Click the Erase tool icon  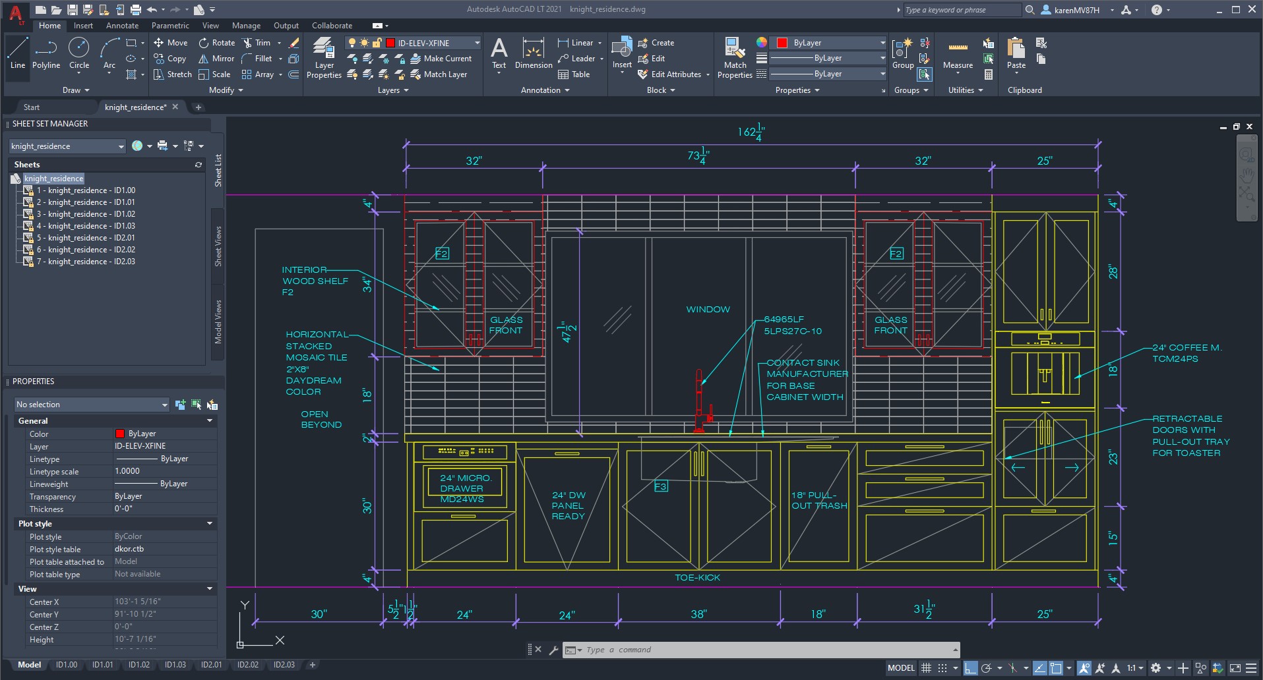click(294, 43)
